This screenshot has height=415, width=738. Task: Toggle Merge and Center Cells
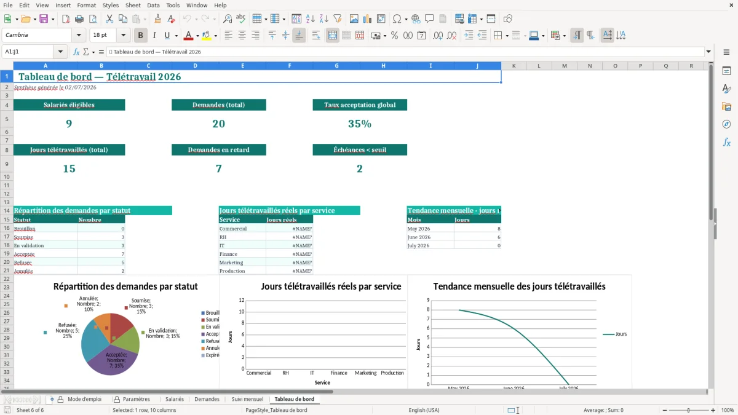[x=333, y=36]
